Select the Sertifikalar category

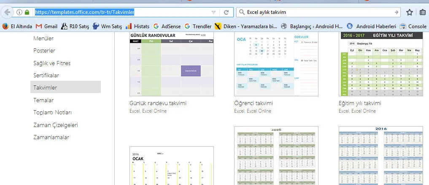pos(46,75)
